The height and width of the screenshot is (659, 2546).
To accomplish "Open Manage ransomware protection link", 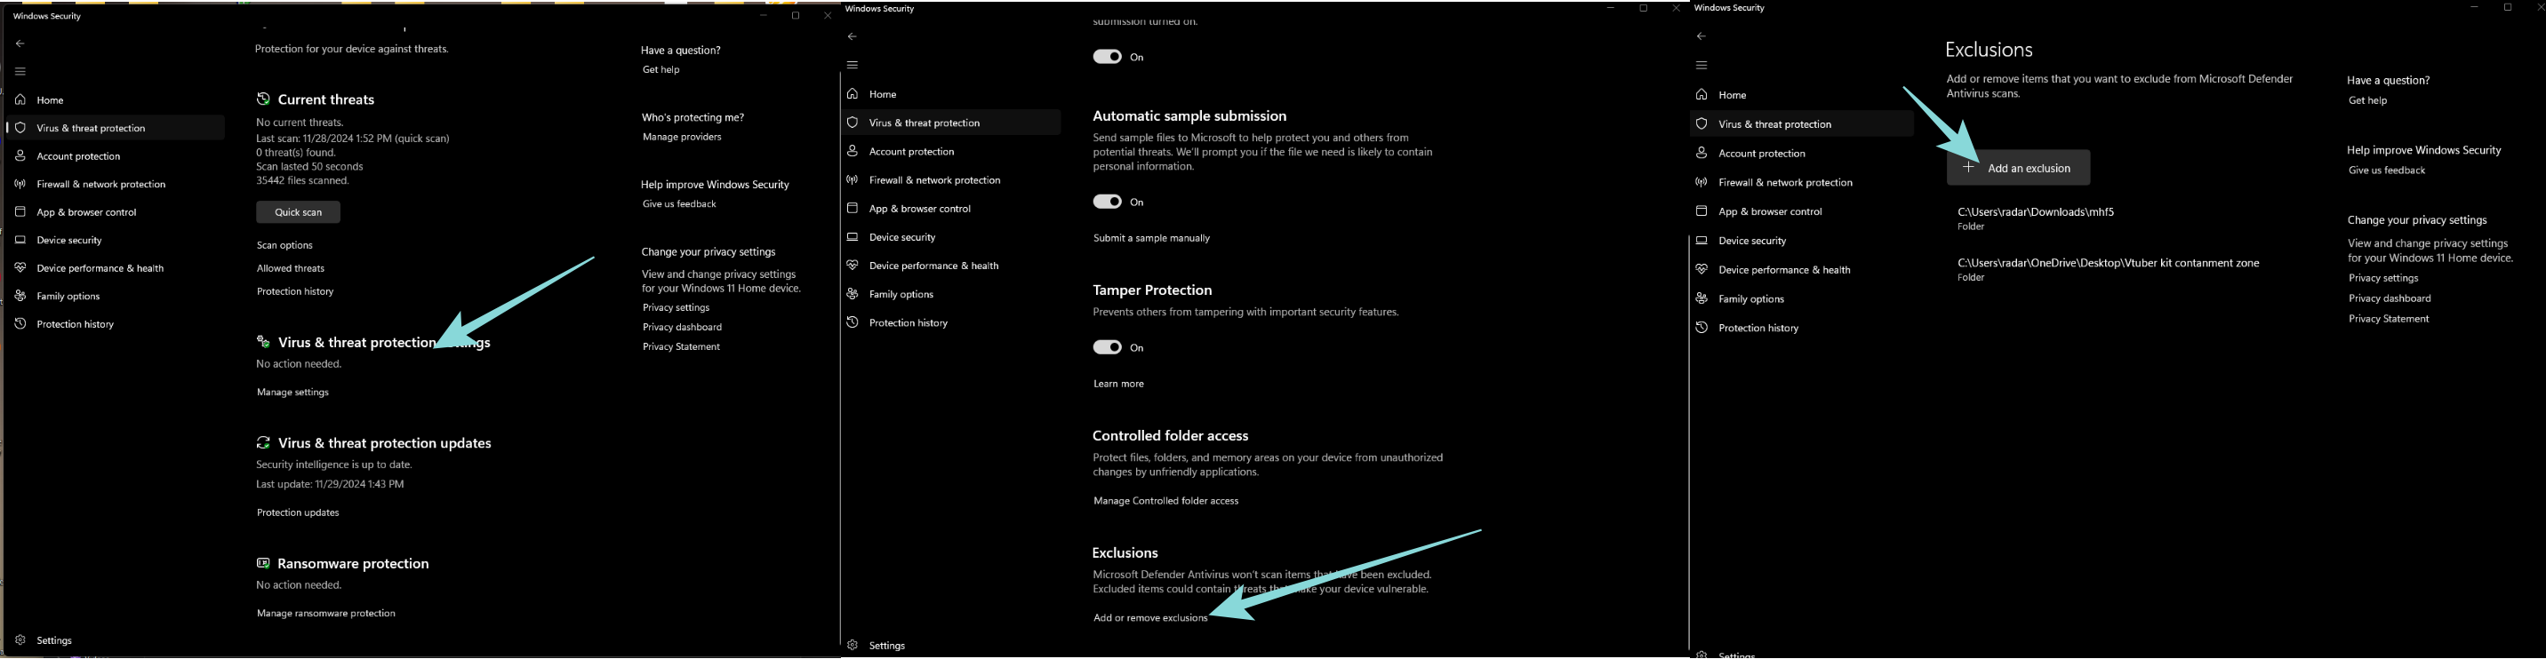I will tap(326, 614).
